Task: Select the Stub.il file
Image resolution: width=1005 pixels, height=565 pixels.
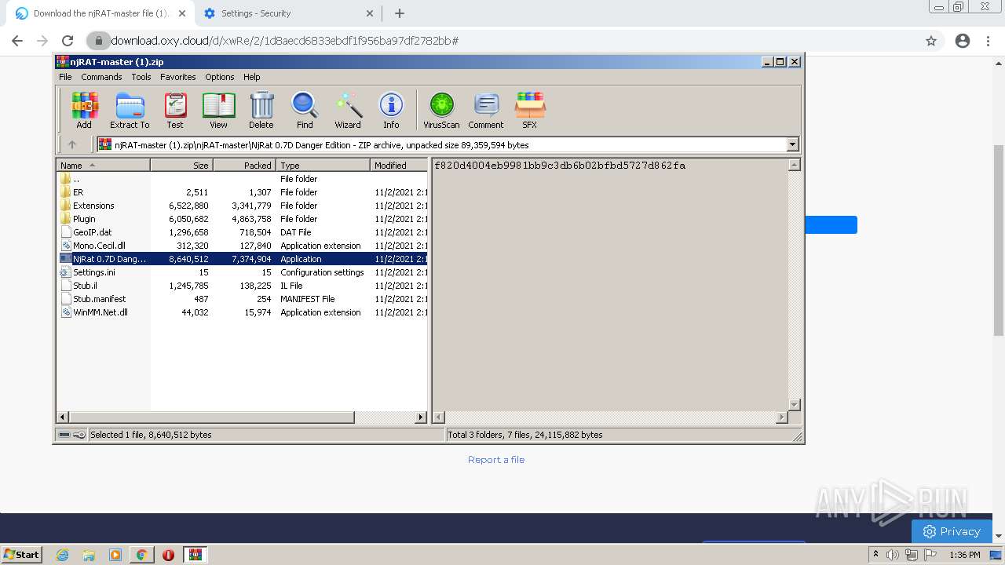Action: pos(243,286)
